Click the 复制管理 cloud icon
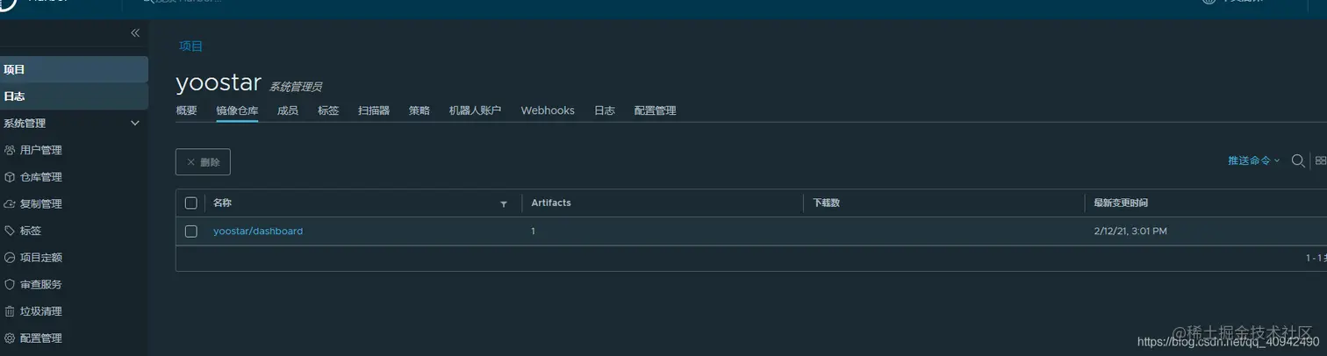This screenshot has height=356, width=1327. point(10,204)
